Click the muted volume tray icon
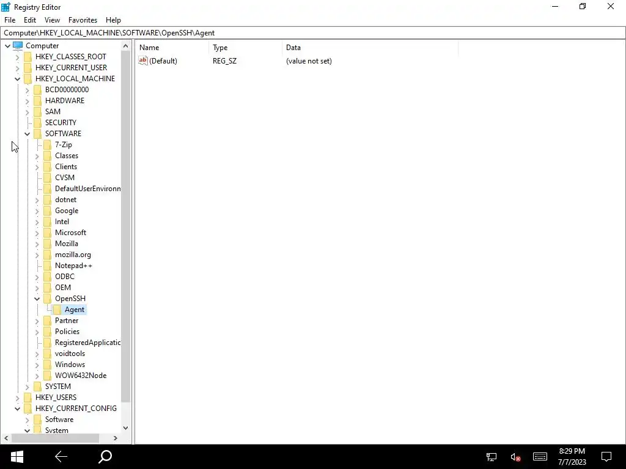 (515, 457)
